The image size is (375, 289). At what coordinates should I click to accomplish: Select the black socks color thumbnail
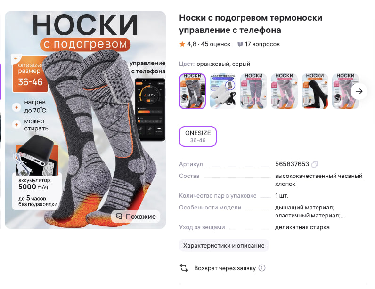point(315,91)
